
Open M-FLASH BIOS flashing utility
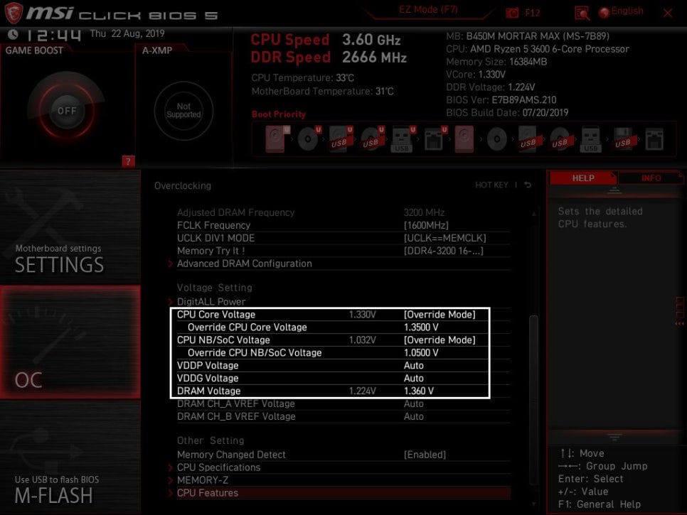pyautogui.click(x=70, y=458)
